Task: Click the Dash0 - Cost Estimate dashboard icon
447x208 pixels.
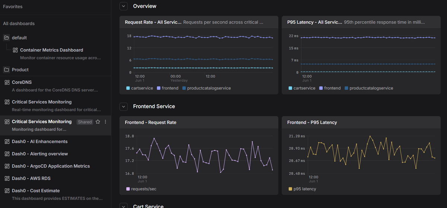Action: 7,191
